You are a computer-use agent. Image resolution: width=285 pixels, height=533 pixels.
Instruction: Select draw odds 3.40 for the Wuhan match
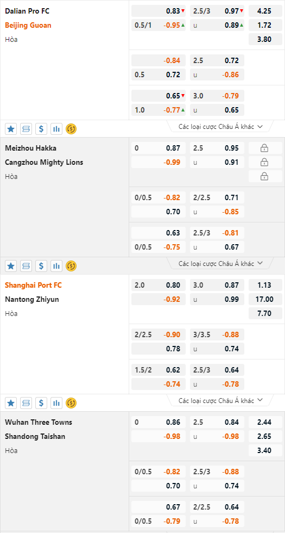tap(265, 451)
